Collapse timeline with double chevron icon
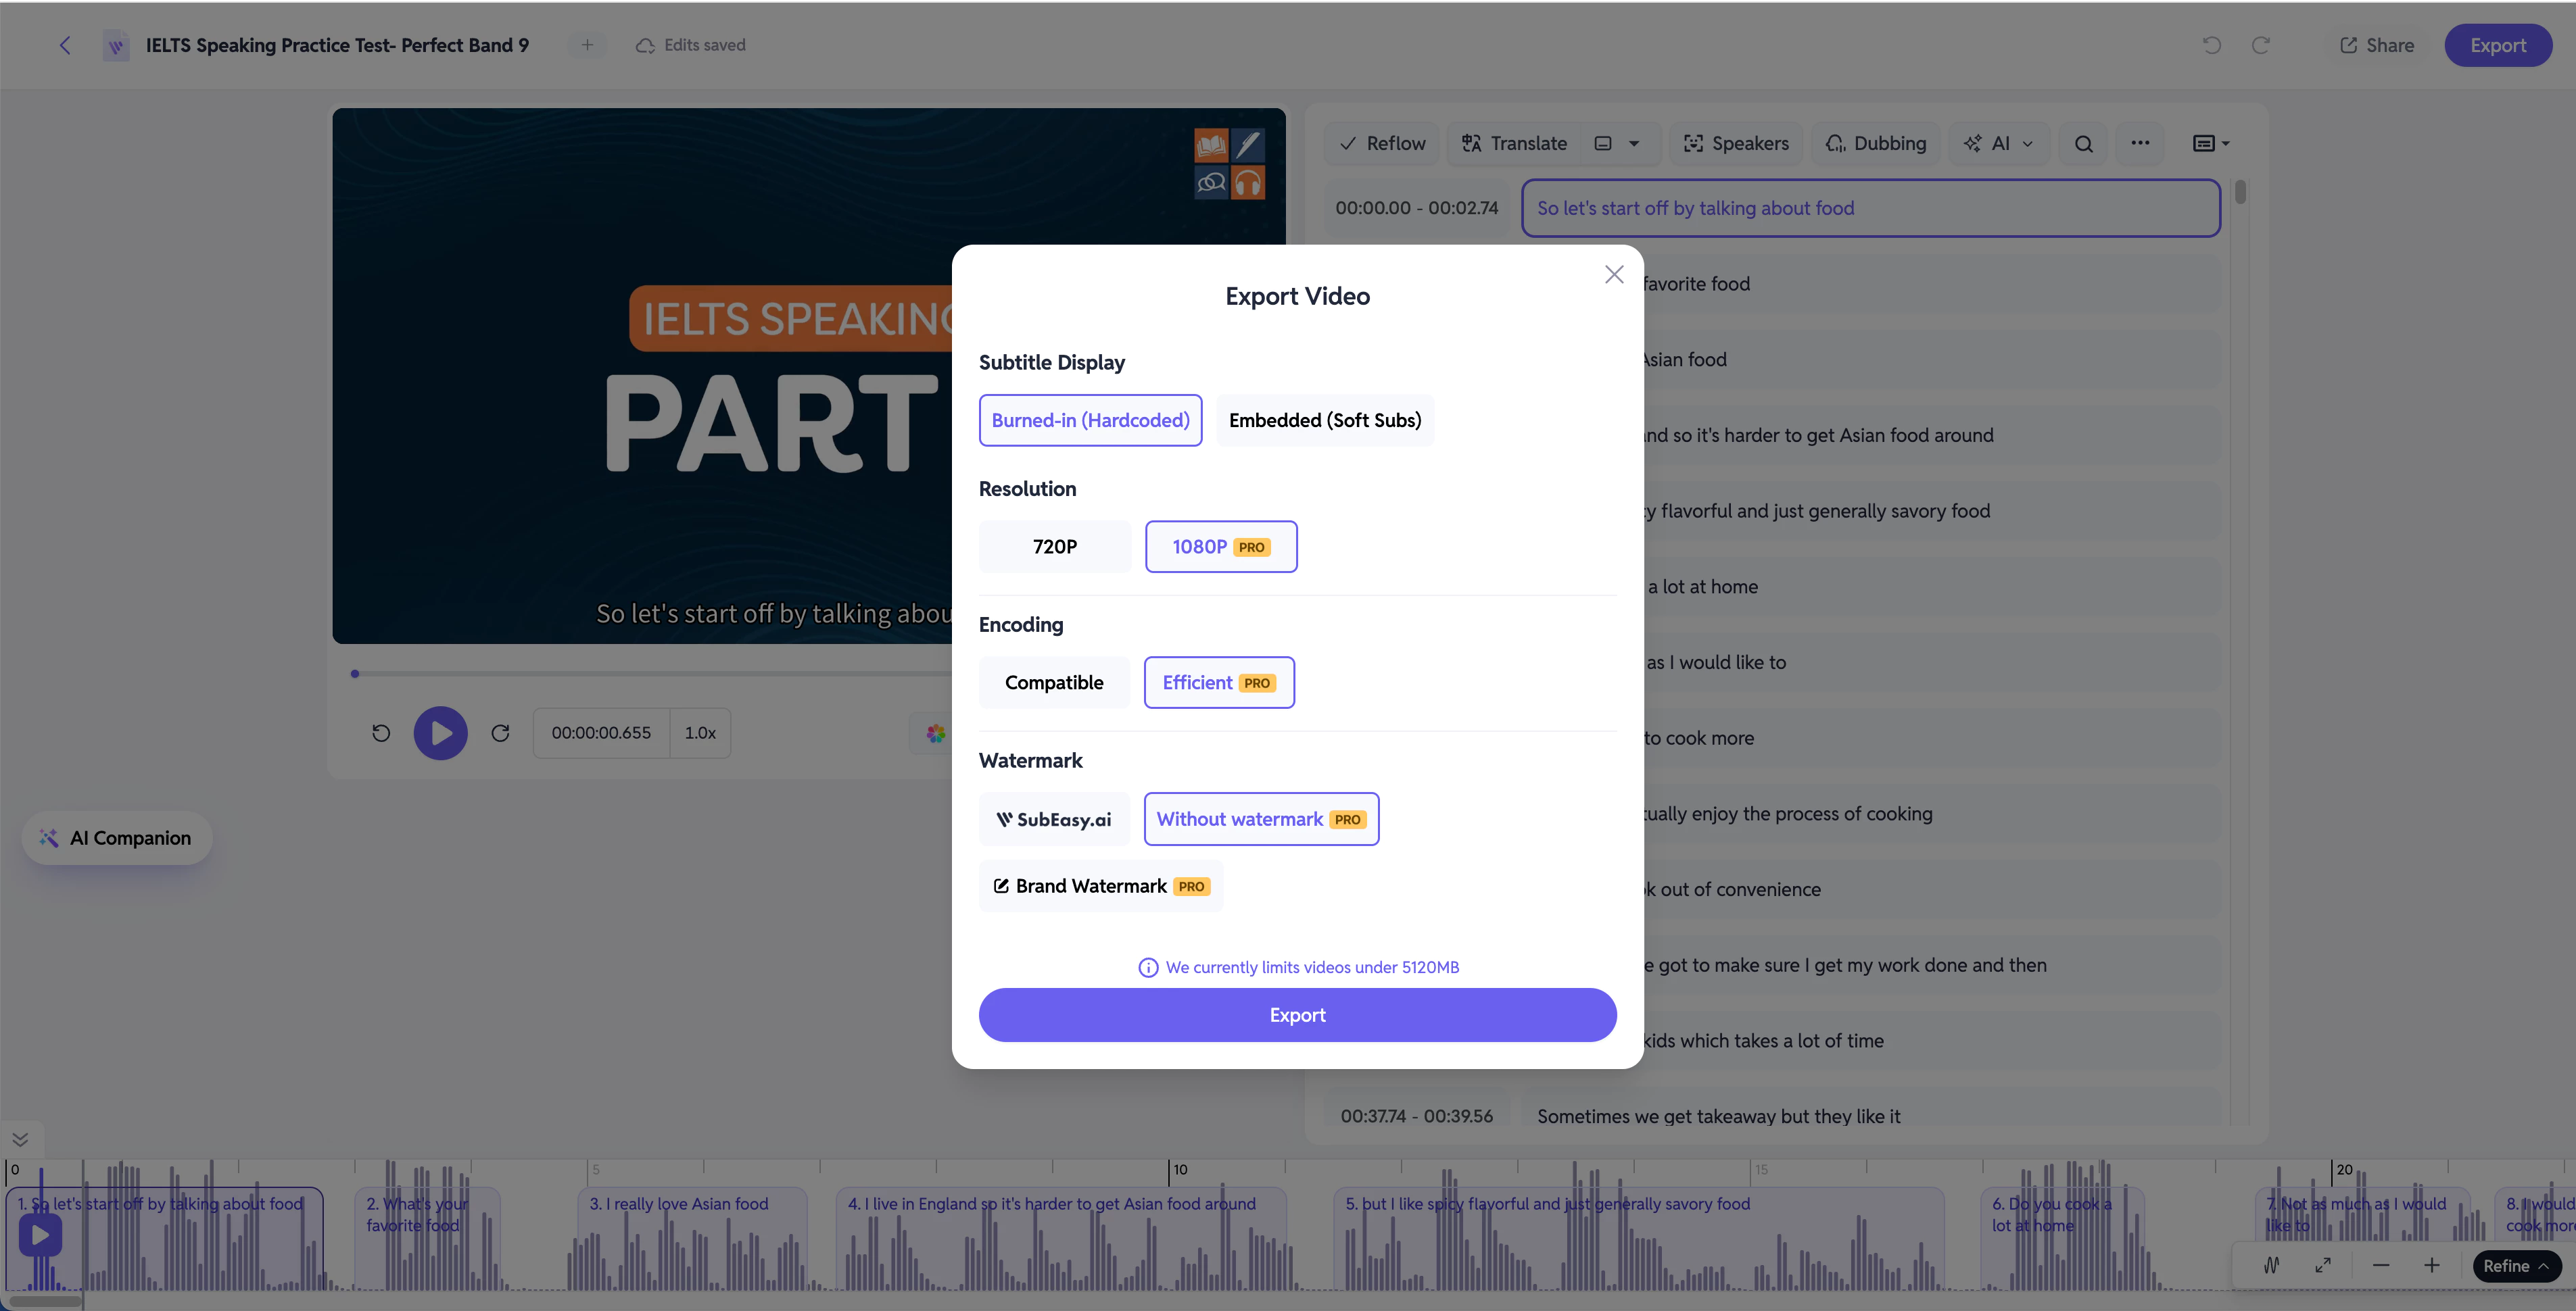This screenshot has width=2576, height=1311. 20,1139
